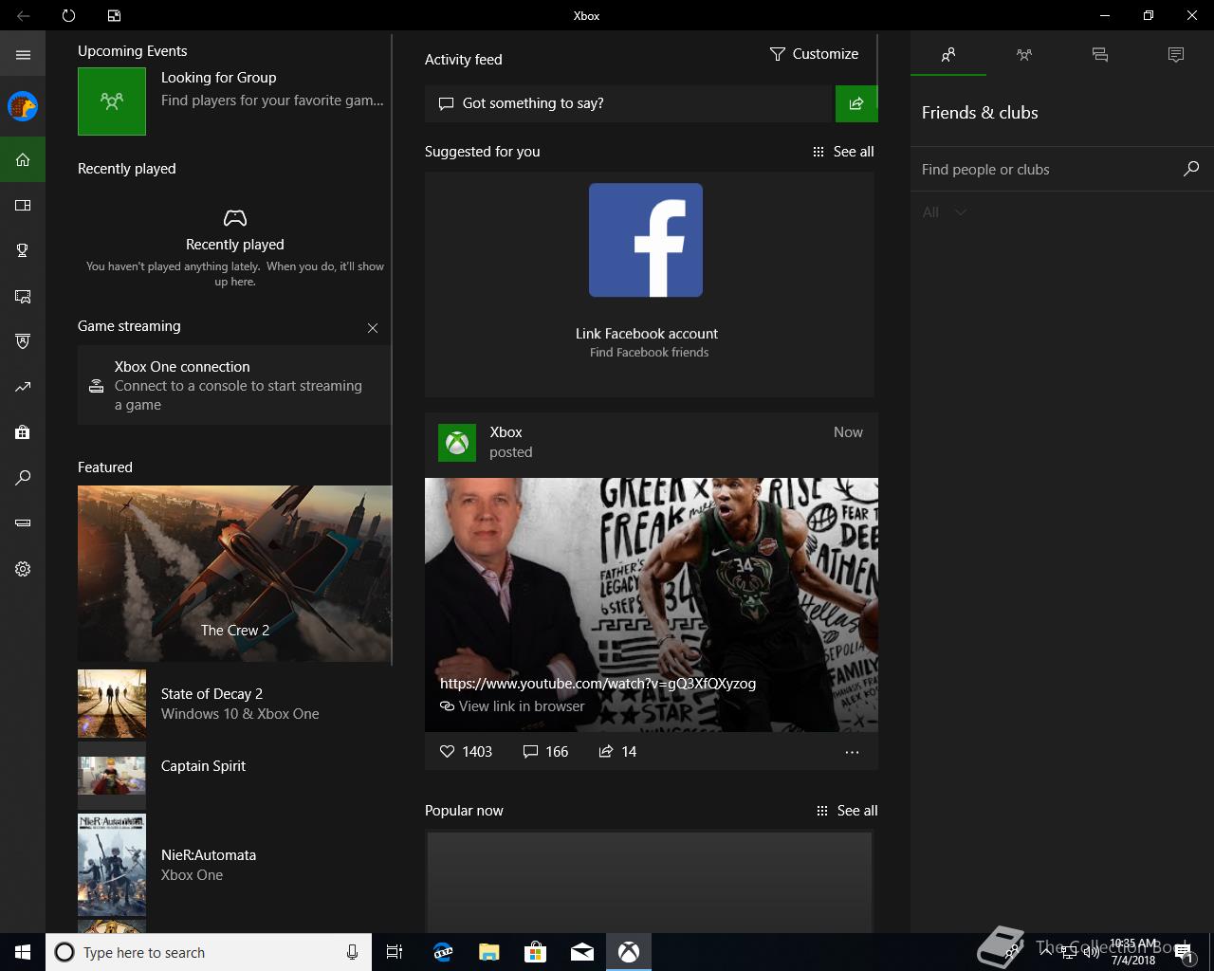
Task: Open Edge beta from the taskbar
Action: (443, 952)
